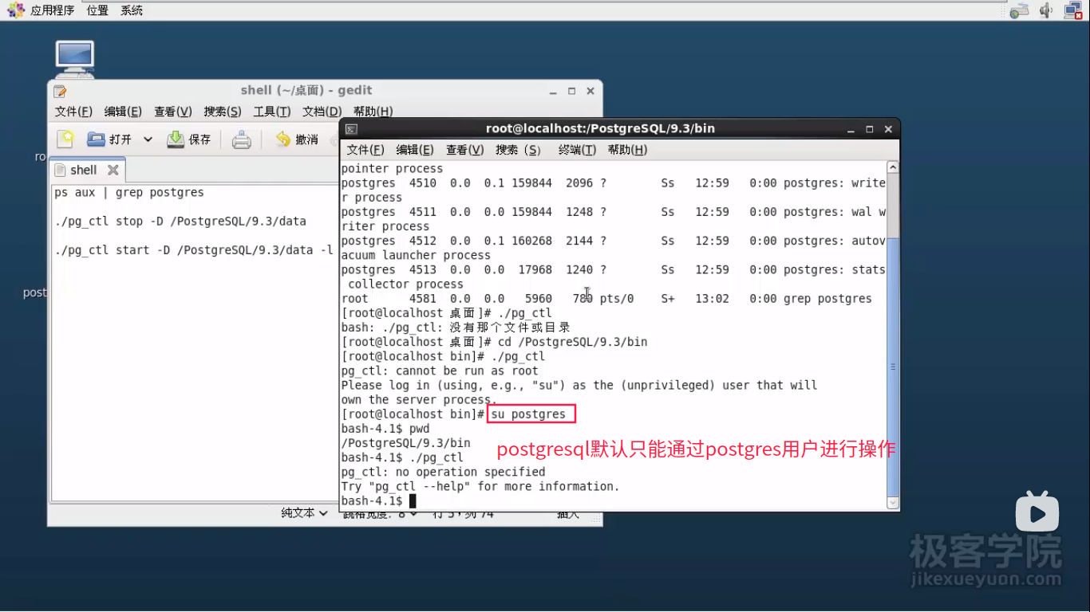Click the terminal cursor at last bash-4.1$ prompt

coord(413,501)
